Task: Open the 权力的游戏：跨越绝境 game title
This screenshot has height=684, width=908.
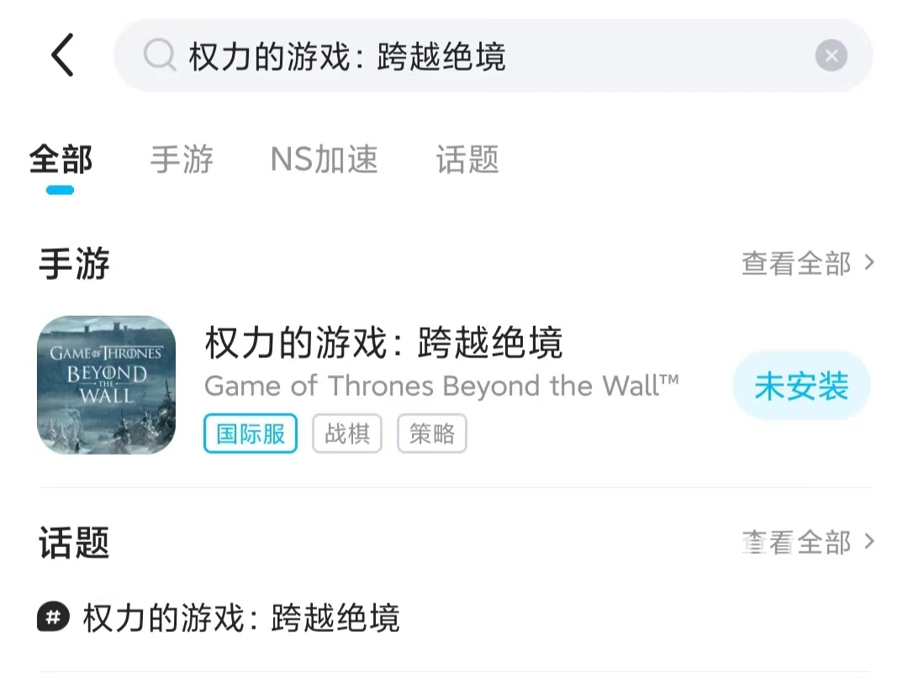Action: pos(383,343)
